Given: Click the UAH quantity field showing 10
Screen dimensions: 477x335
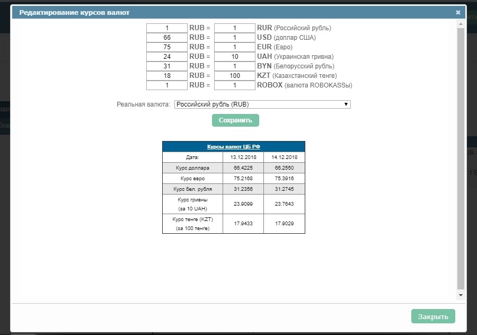Looking at the screenshot, I should click(235, 57).
